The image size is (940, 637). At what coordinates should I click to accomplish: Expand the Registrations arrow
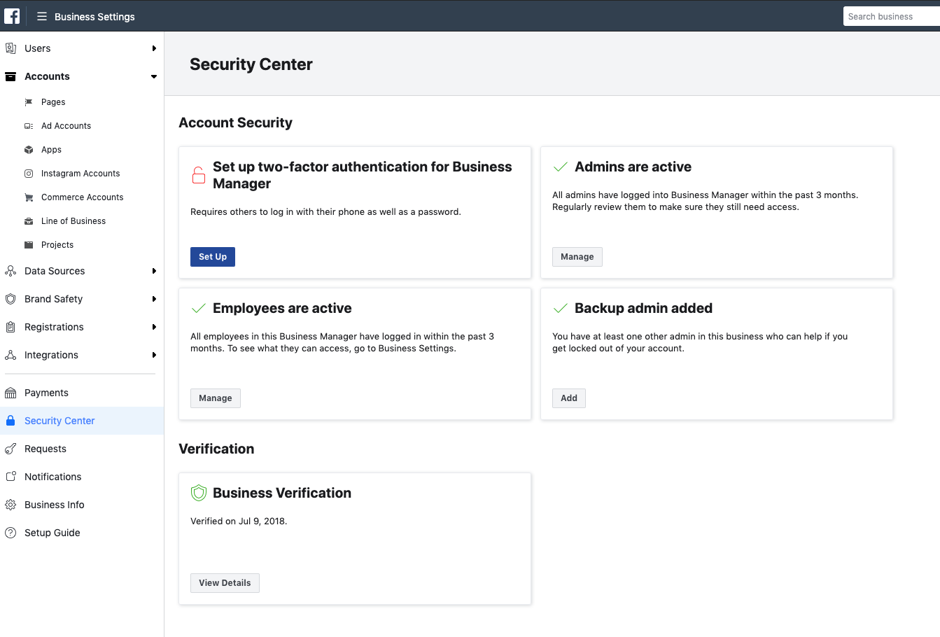154,327
